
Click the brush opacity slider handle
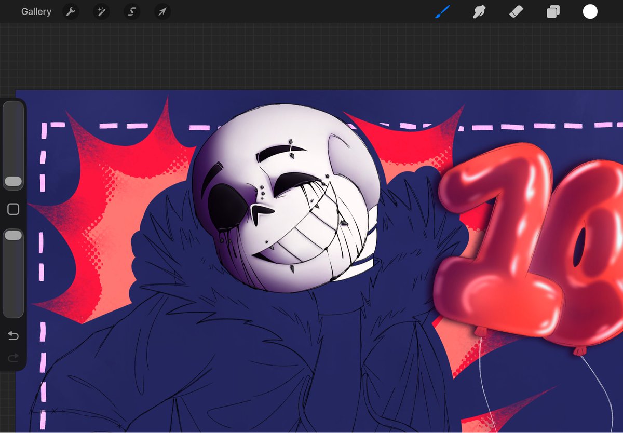point(13,236)
